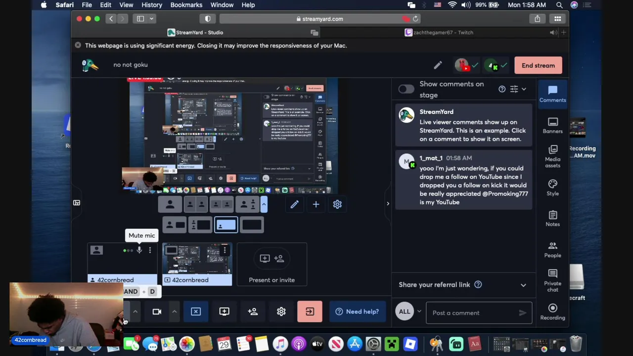Click the streamyard.com address bar
633x356 pixels.
tap(320, 19)
